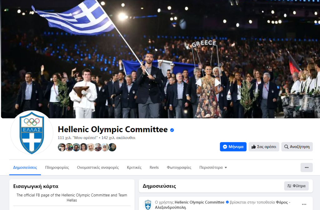Expand the Περισσότερα dropdown tab
Viewport: 320px width, 210px height.
coord(213,167)
